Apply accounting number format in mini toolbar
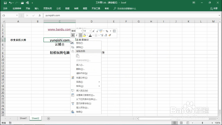Screen dimensions: 222x125 coord(101,31)
